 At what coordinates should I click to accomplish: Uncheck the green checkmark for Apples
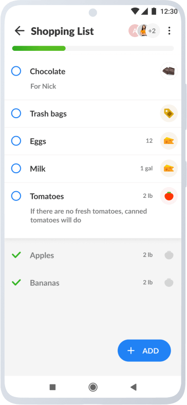pyautogui.click(x=16, y=255)
